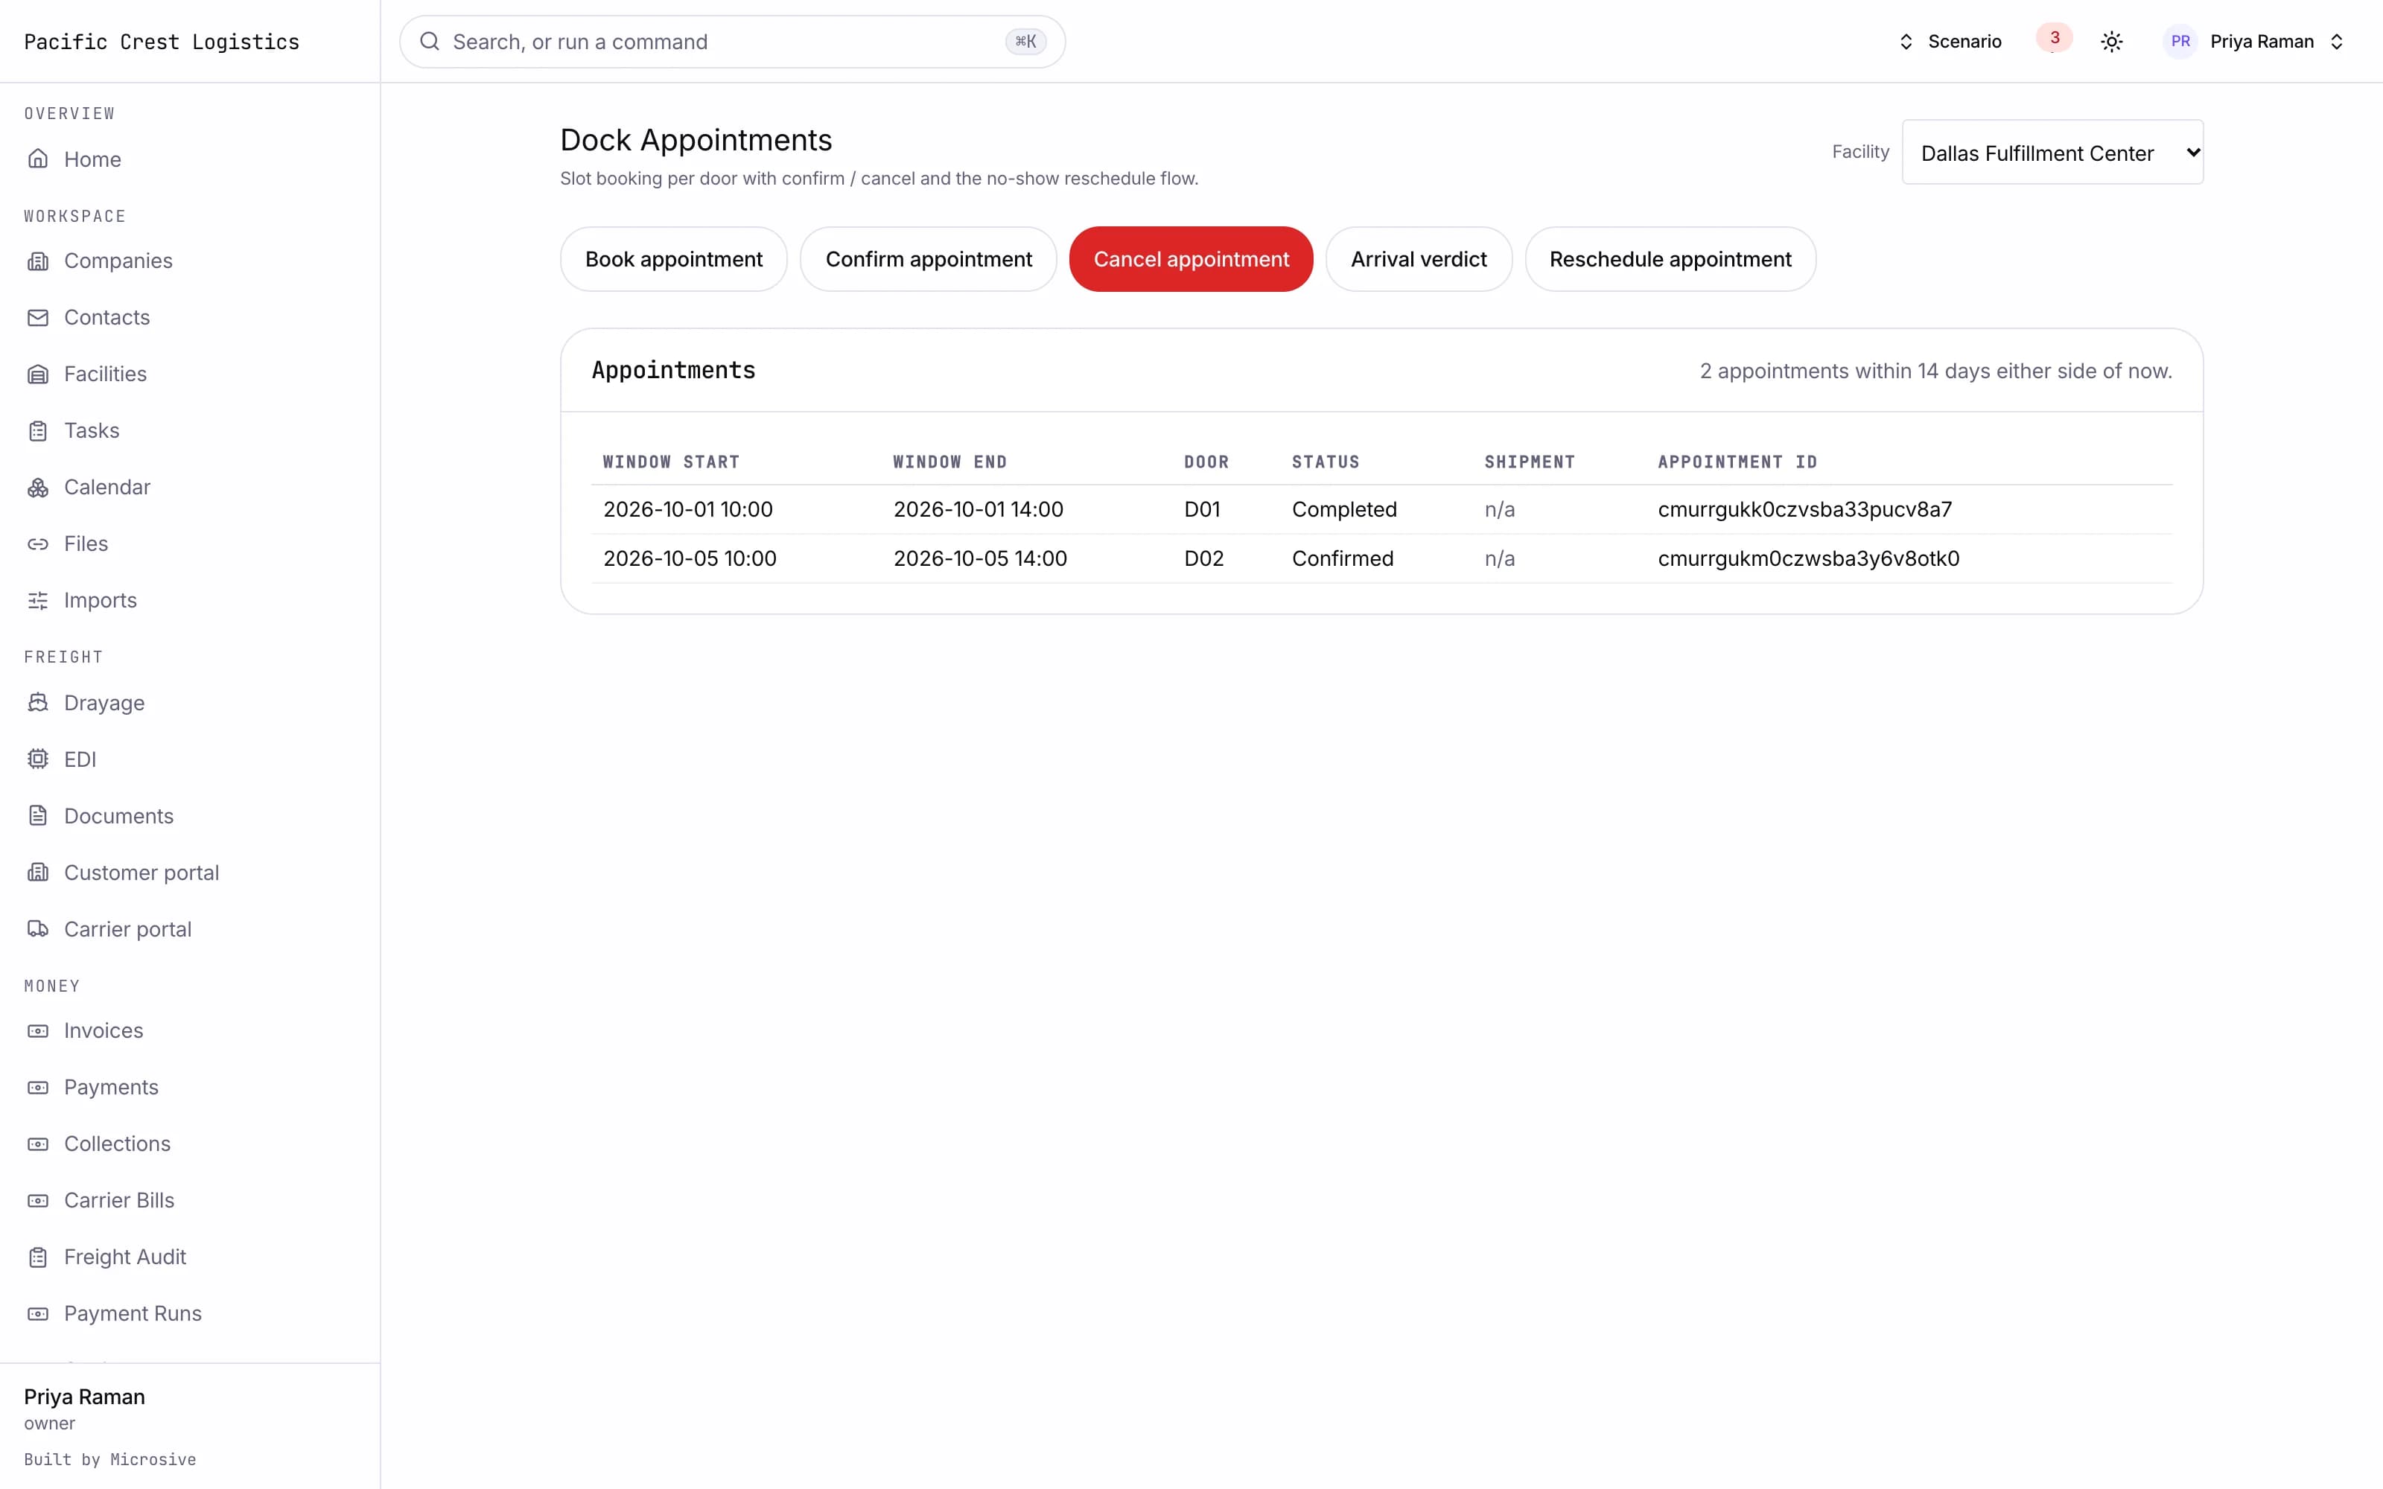Open the Drayage sidebar icon
The image size is (2383, 1489).
37,703
